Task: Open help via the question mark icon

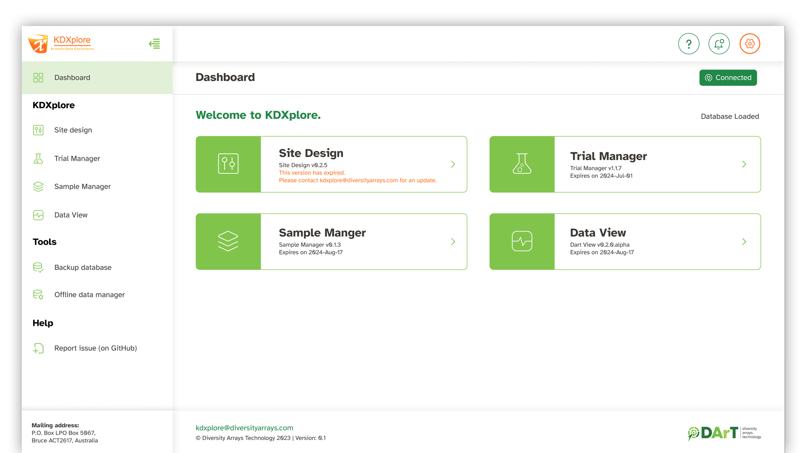Action: pyautogui.click(x=688, y=44)
